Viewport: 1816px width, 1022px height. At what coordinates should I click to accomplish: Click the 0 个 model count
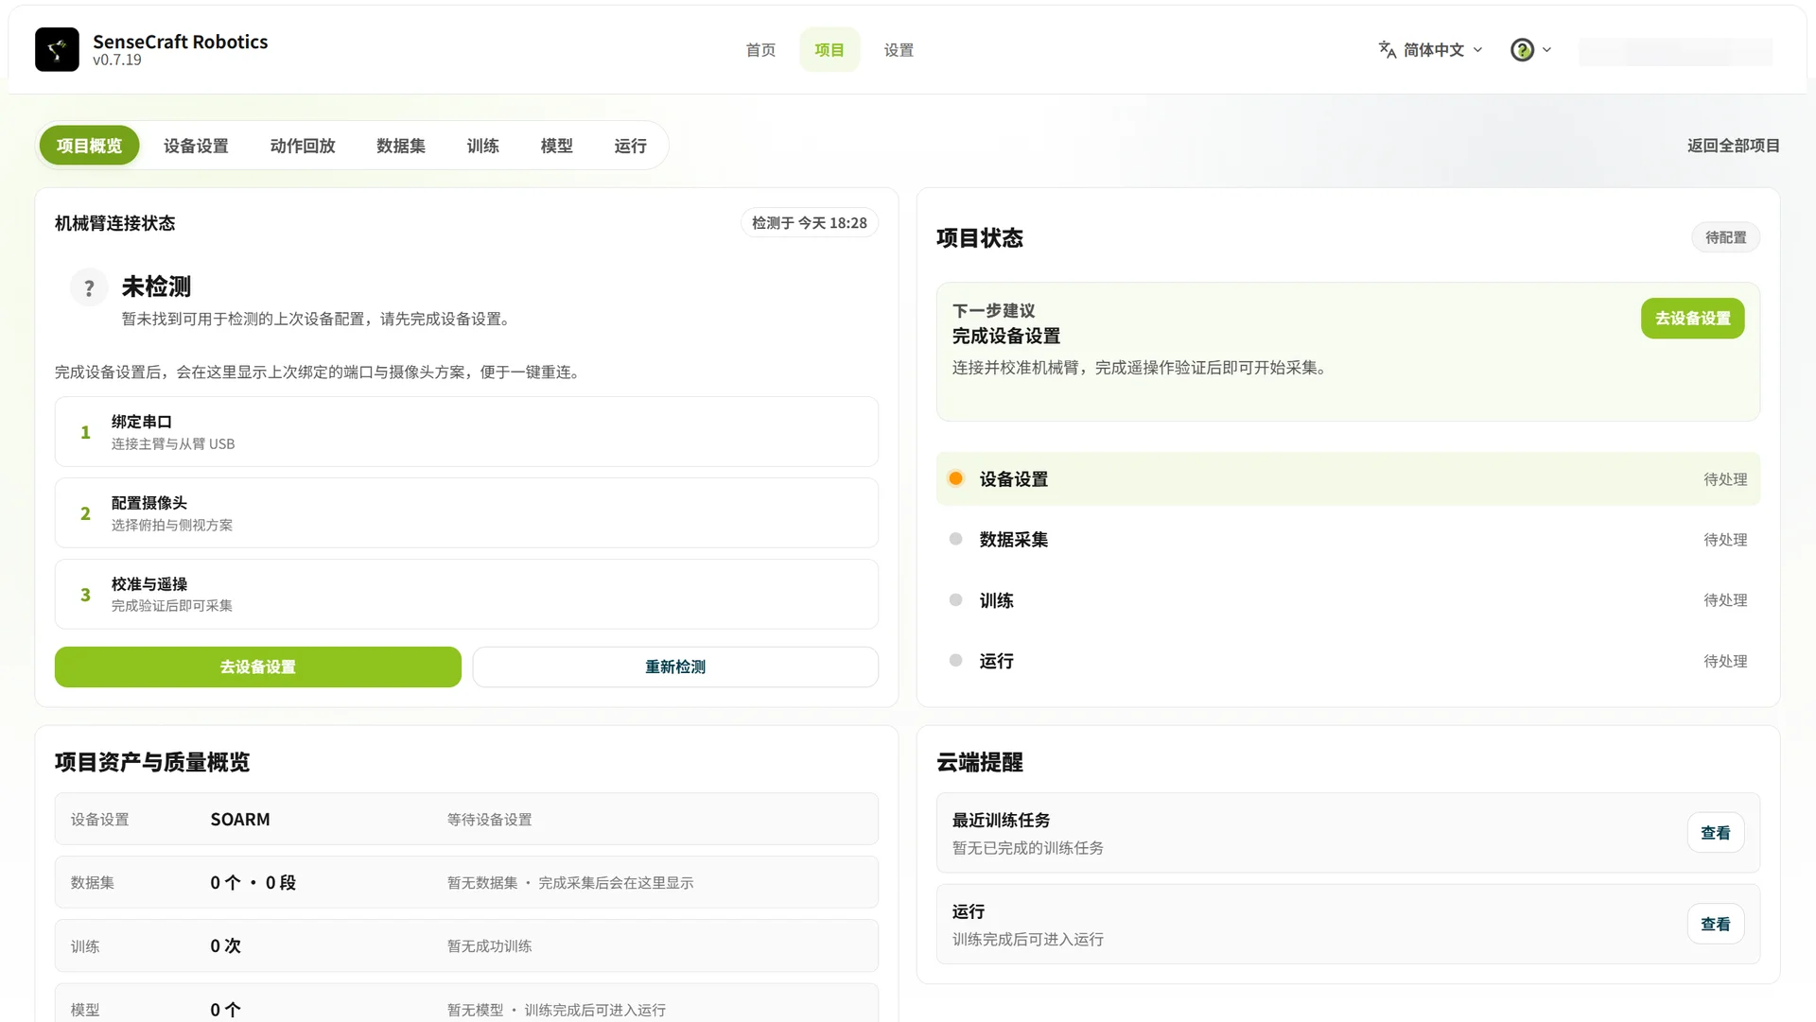(225, 1010)
